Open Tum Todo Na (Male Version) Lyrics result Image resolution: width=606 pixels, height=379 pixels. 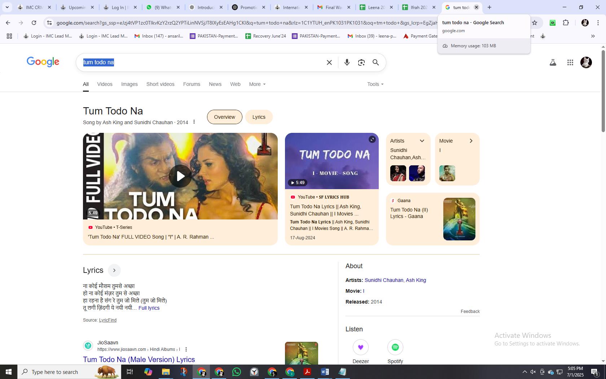click(x=139, y=360)
